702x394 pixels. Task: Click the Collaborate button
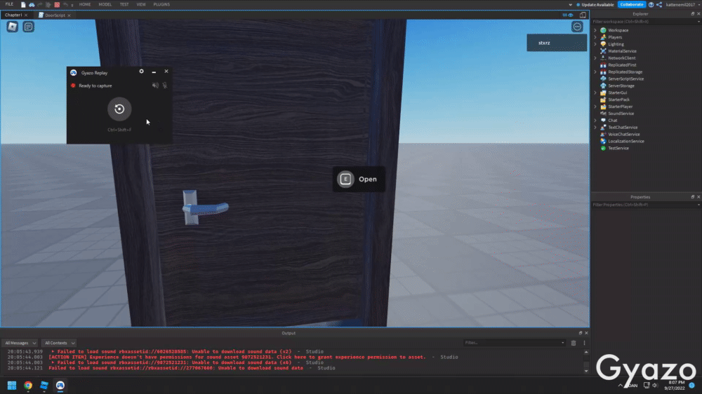[x=632, y=4]
